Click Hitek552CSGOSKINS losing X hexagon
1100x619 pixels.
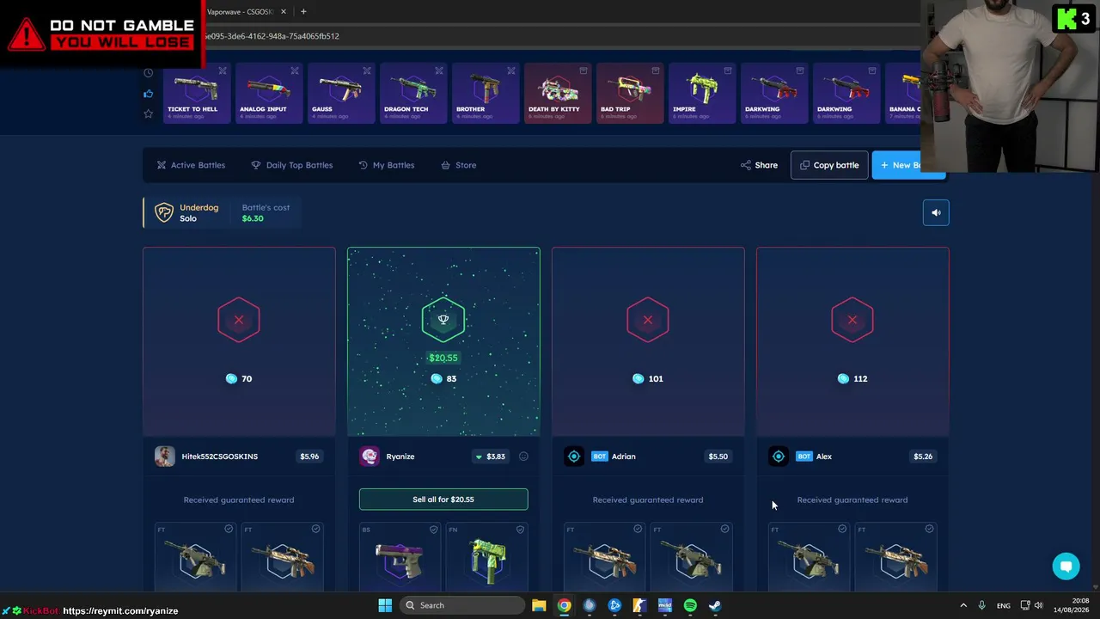[x=239, y=320]
